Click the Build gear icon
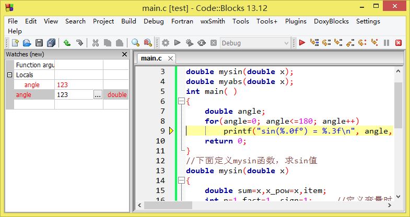This screenshot has height=217, width=410. click(x=165, y=43)
